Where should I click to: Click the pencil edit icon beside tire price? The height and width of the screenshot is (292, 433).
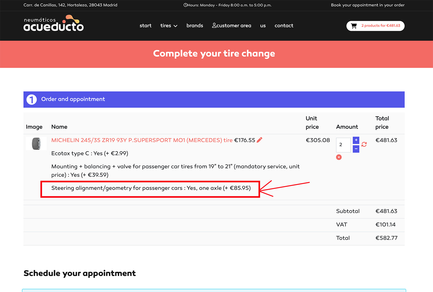[x=260, y=140]
